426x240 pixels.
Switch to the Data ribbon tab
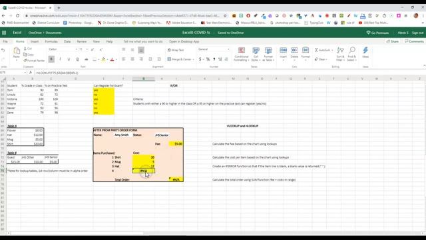67,41
